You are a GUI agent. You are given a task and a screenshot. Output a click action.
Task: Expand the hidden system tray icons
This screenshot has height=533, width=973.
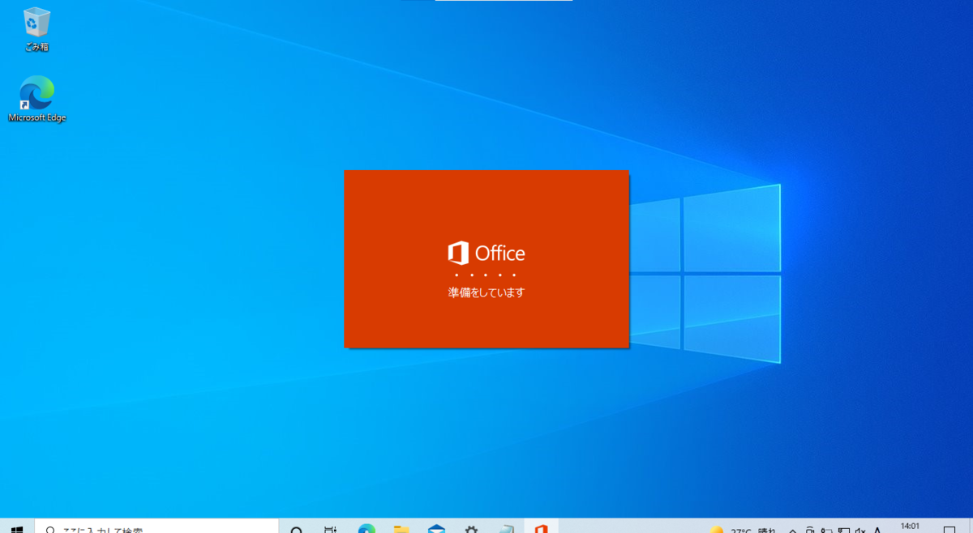792,530
